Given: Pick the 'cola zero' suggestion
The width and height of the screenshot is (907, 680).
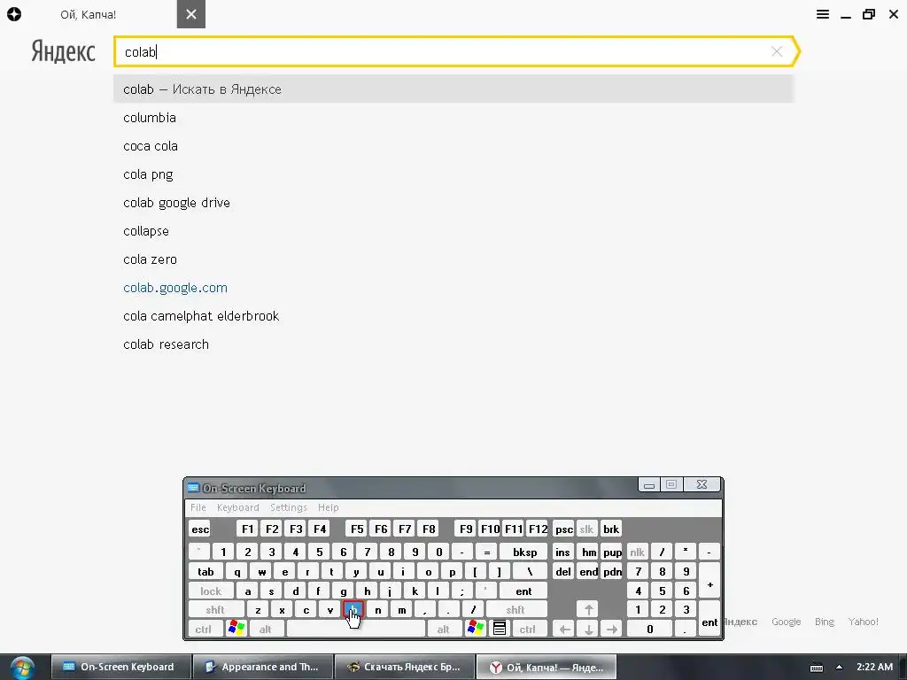Looking at the screenshot, I should pos(150,259).
